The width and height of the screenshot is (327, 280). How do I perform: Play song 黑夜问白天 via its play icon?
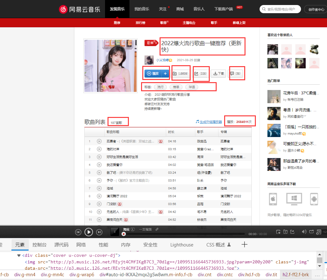click(99, 219)
